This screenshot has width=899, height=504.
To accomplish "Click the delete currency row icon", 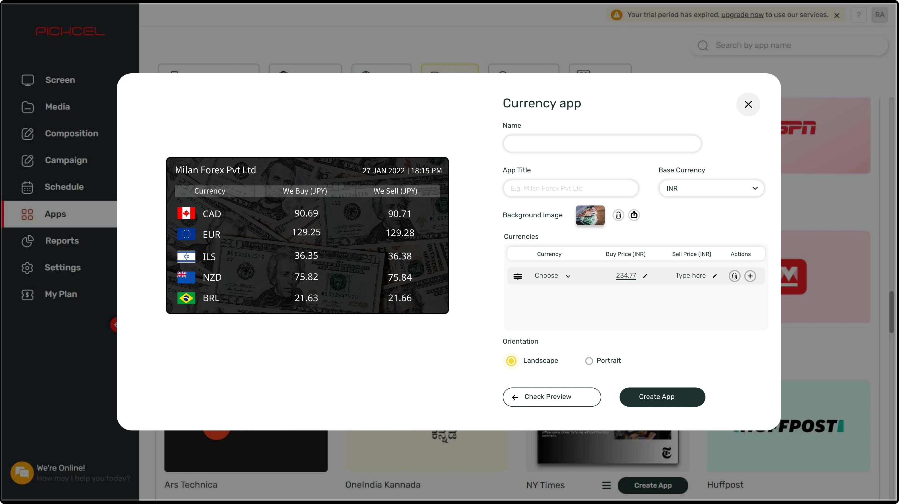I will [734, 275].
